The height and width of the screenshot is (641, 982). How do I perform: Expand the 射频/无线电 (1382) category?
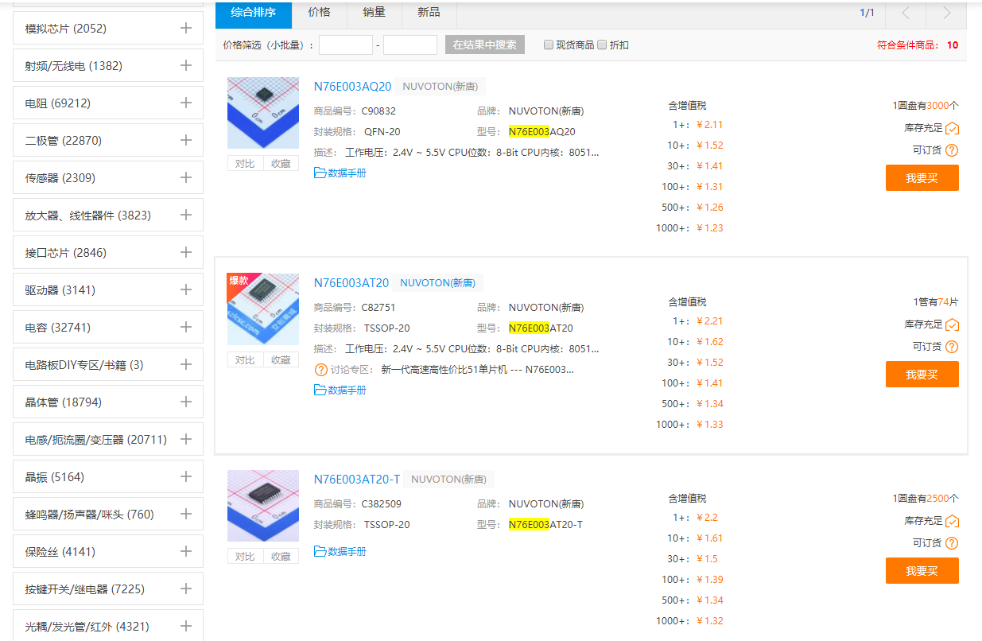click(186, 65)
